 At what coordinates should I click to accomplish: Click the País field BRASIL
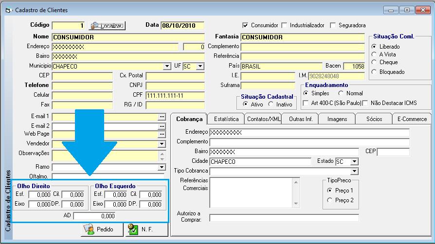click(282, 66)
